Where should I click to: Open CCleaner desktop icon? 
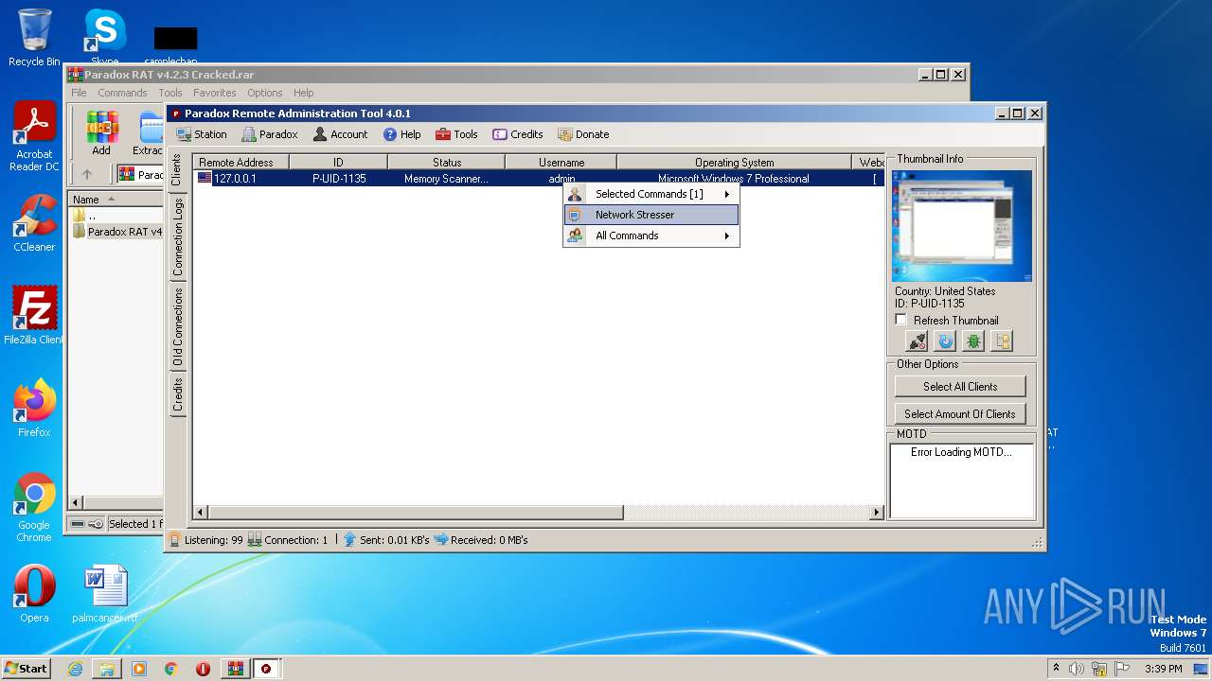(34, 223)
